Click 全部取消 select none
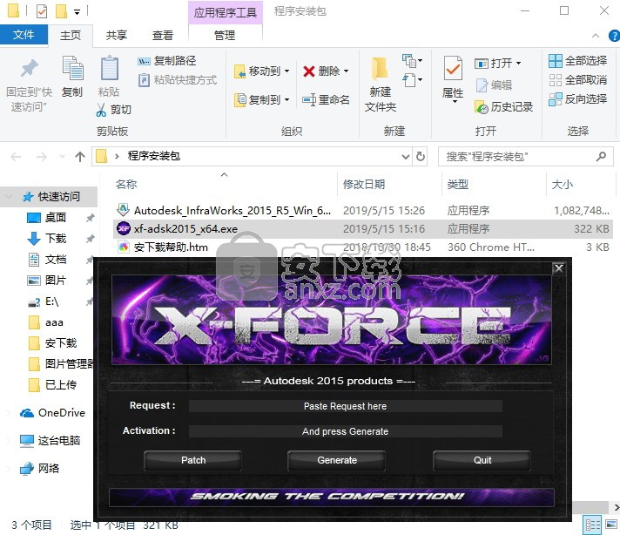The width and height of the screenshot is (620, 535). point(577,80)
